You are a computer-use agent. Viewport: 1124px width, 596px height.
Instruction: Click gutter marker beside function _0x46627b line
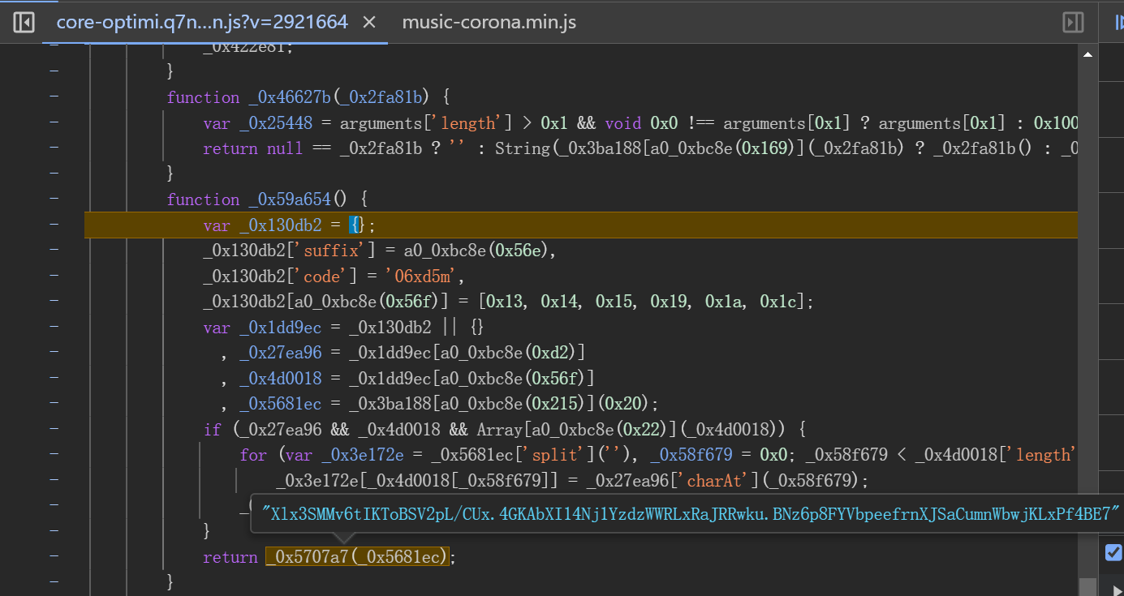pyautogui.click(x=54, y=96)
